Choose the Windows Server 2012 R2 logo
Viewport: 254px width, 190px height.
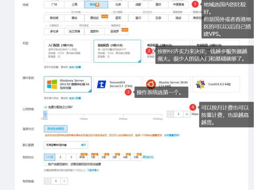click(x=52, y=84)
